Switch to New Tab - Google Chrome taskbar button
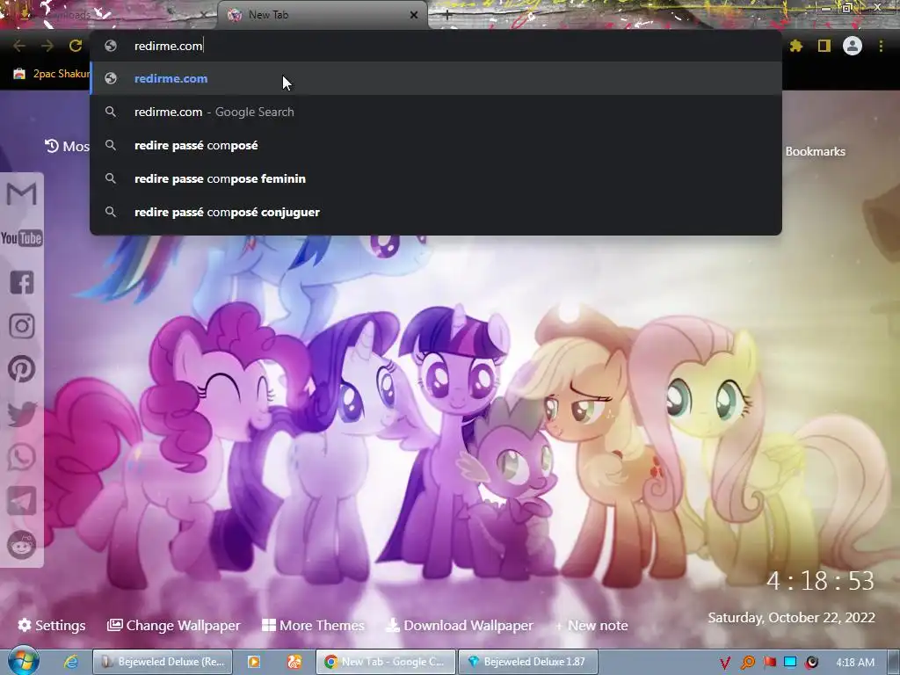The height and width of the screenshot is (675, 900). pyautogui.click(x=386, y=662)
